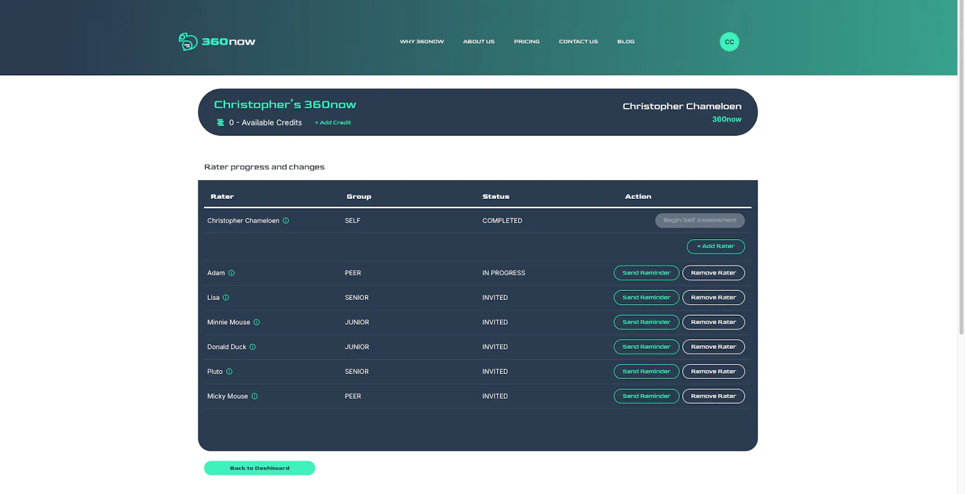Remove Rater Adam
The image size is (965, 494).
tap(713, 273)
